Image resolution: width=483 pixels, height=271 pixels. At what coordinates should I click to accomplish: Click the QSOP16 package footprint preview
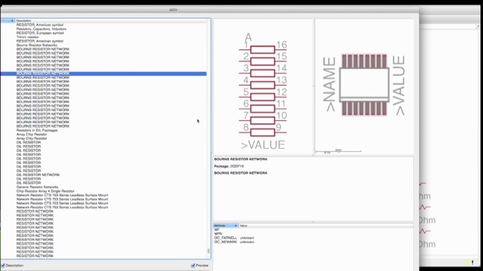click(364, 85)
